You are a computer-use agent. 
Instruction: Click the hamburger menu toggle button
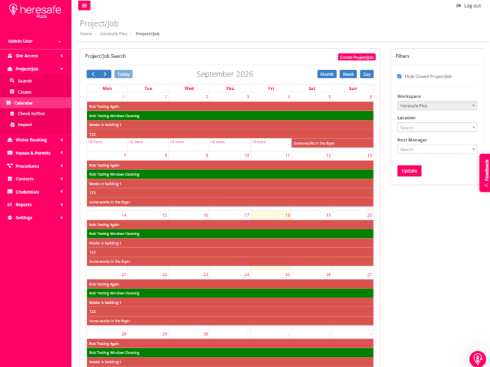pos(84,6)
